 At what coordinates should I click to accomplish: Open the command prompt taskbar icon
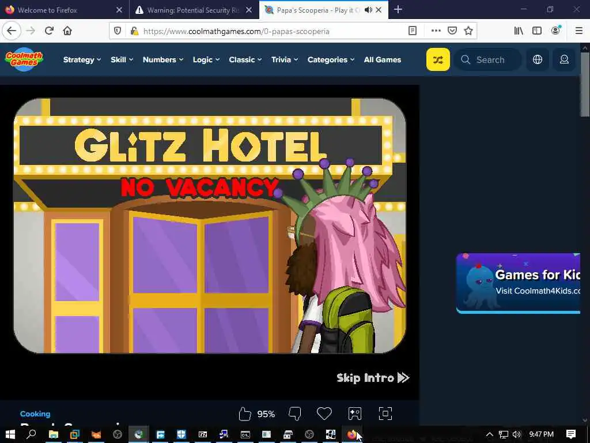[245, 434]
